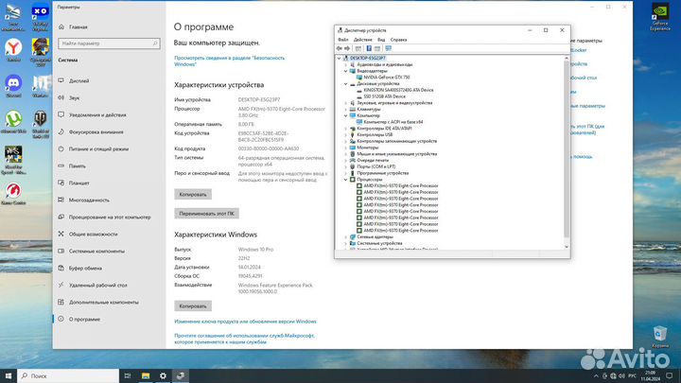Open the Файл menu in Device Manager
This screenshot has height=383, width=681.
[x=343, y=40]
